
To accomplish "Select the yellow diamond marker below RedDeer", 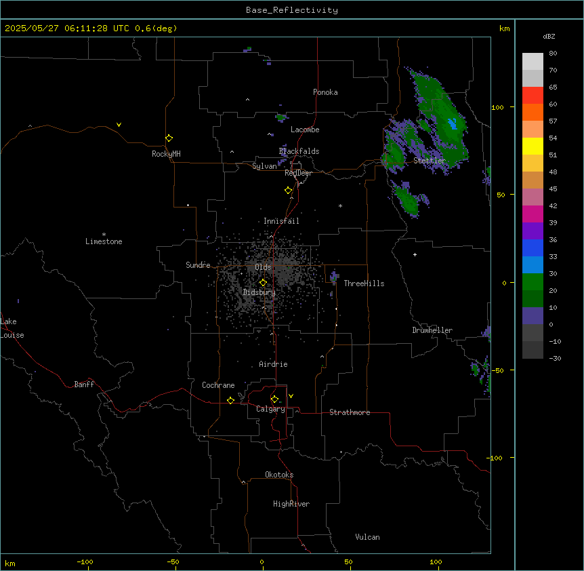I will click(x=288, y=191).
